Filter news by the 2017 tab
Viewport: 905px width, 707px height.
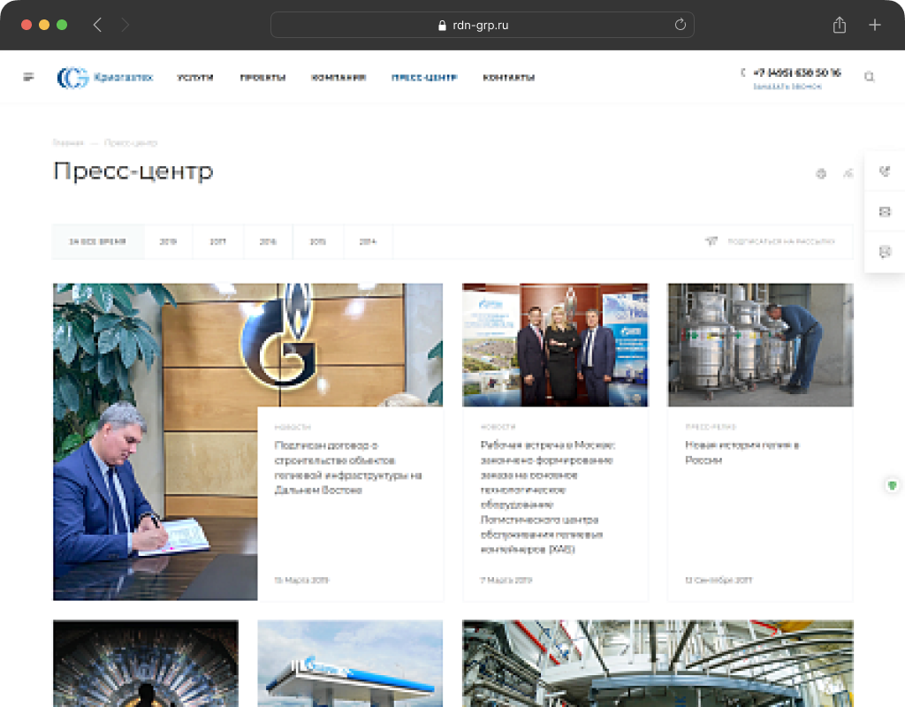(217, 241)
